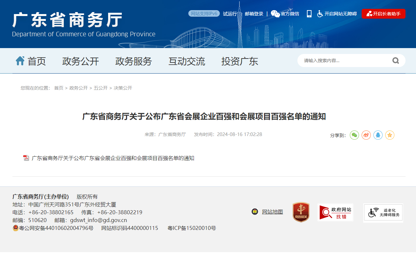The image size is (416, 259).
Task: Share article via WeChat icon
Action: pyautogui.click(x=354, y=135)
